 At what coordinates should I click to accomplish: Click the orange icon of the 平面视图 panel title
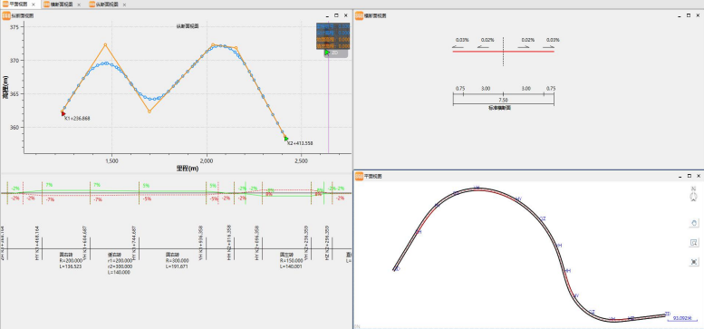(x=359, y=177)
